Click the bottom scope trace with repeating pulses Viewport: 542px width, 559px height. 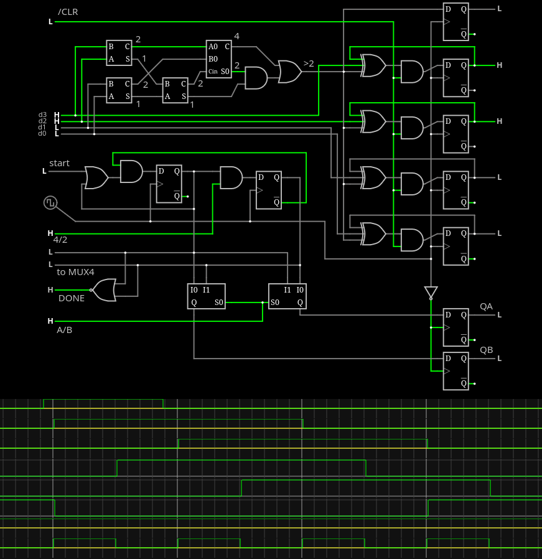(x=271, y=543)
